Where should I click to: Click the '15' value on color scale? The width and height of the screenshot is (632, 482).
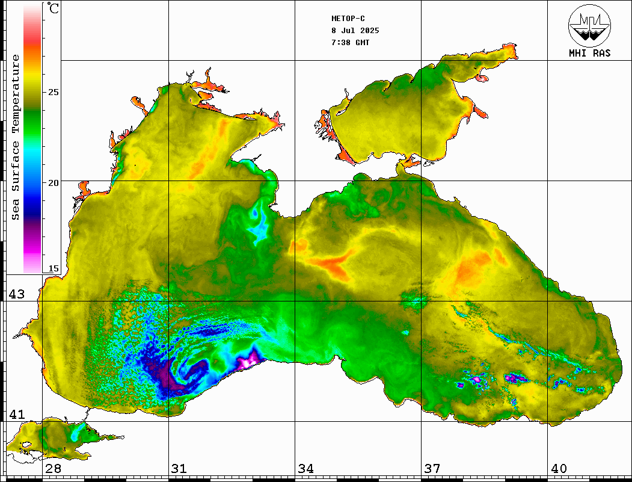54,268
